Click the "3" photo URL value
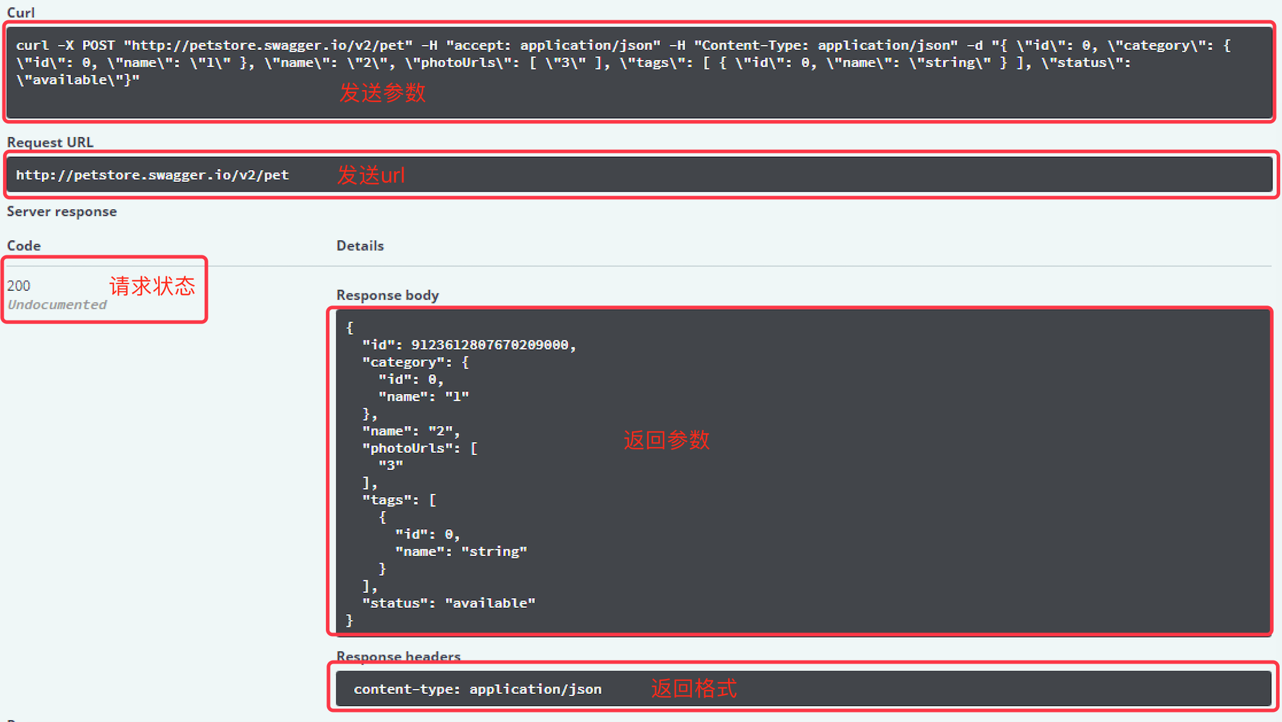 [391, 465]
